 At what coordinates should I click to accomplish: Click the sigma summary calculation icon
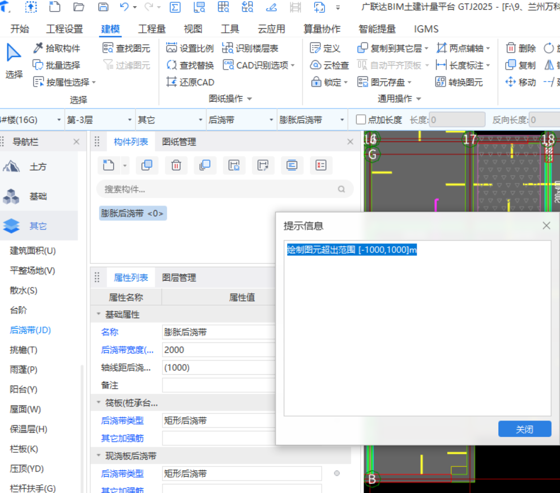[175, 7]
